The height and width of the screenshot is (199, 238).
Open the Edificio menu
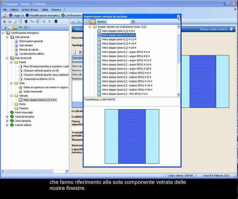(14, 10)
